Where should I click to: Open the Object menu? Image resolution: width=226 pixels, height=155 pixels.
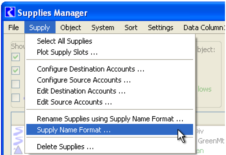(71, 28)
